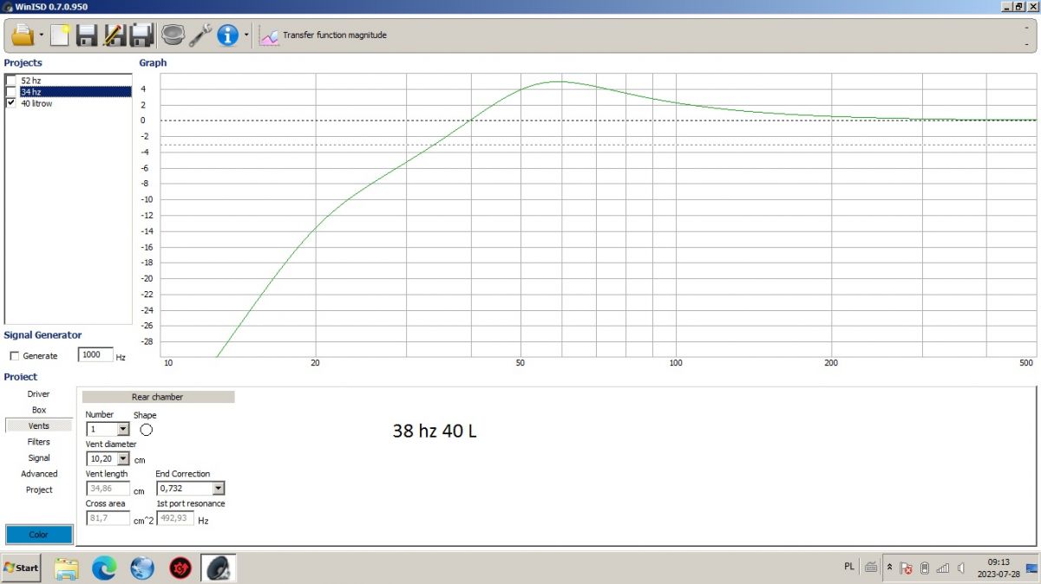Viewport: 1041px width, 584px height.
Task: Click the Rear chamber header
Action: tap(158, 397)
